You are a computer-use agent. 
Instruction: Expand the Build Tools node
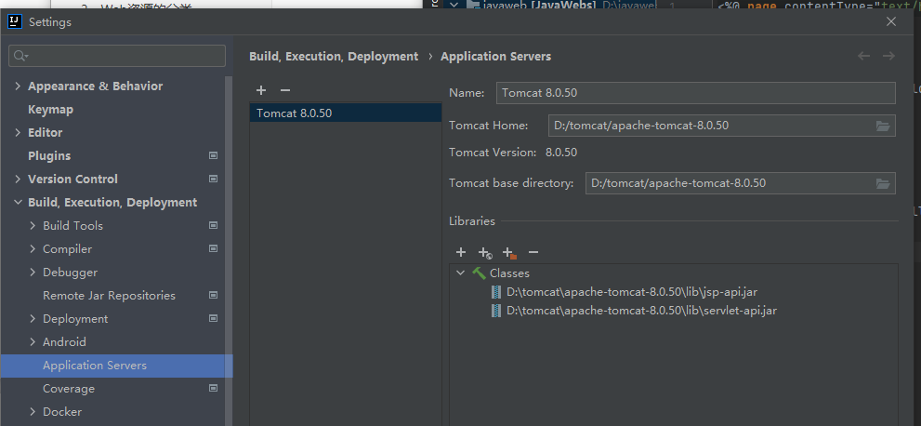click(x=33, y=226)
